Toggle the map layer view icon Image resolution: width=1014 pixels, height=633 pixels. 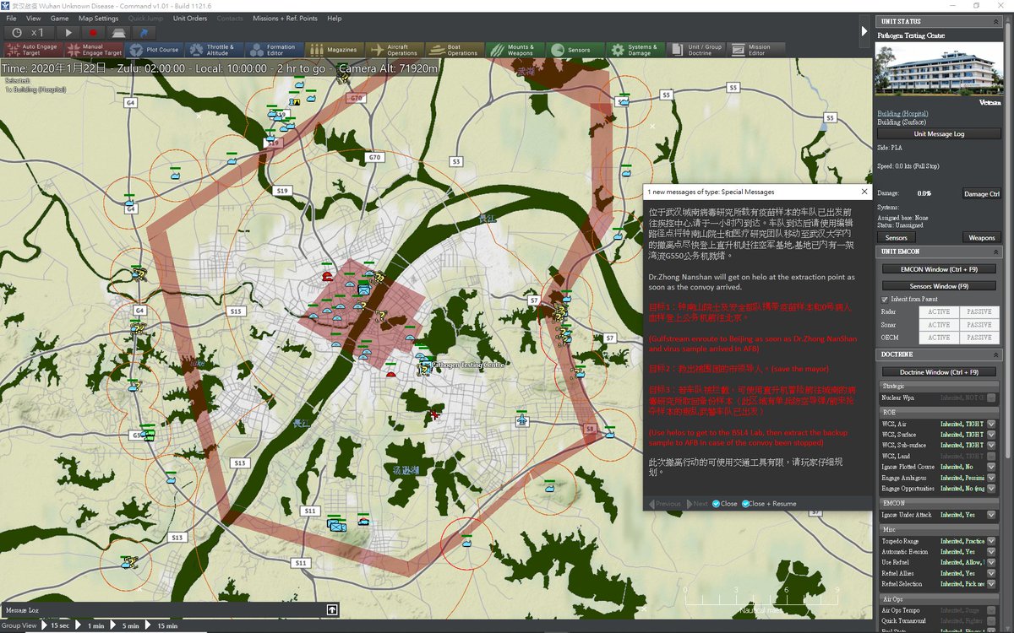click(x=117, y=32)
